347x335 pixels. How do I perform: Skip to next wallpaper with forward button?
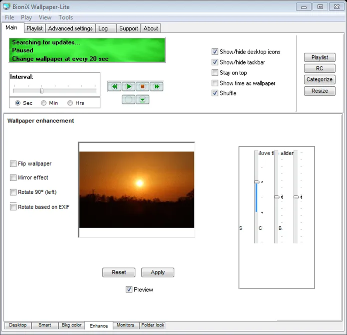157,86
